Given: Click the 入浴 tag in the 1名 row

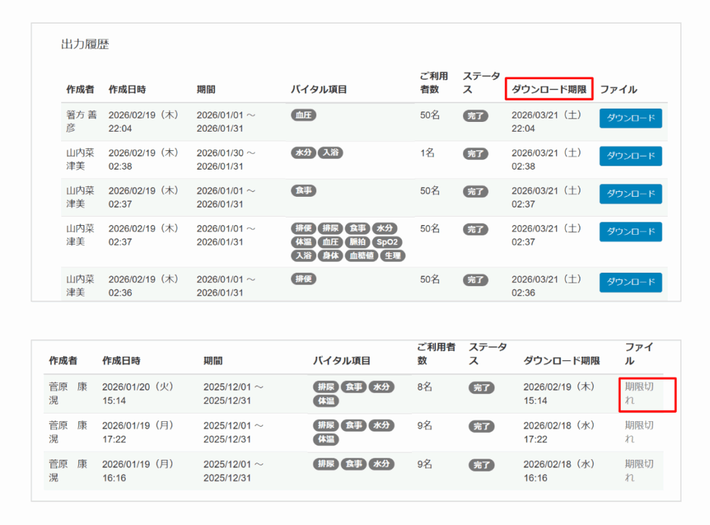Looking at the screenshot, I should pyautogui.click(x=329, y=153).
